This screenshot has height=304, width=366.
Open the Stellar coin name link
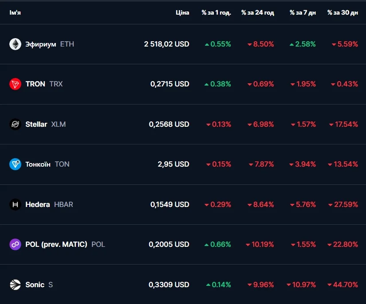[x=36, y=124]
